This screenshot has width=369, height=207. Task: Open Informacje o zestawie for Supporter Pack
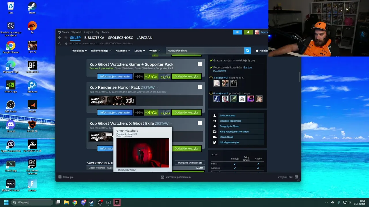point(115,76)
